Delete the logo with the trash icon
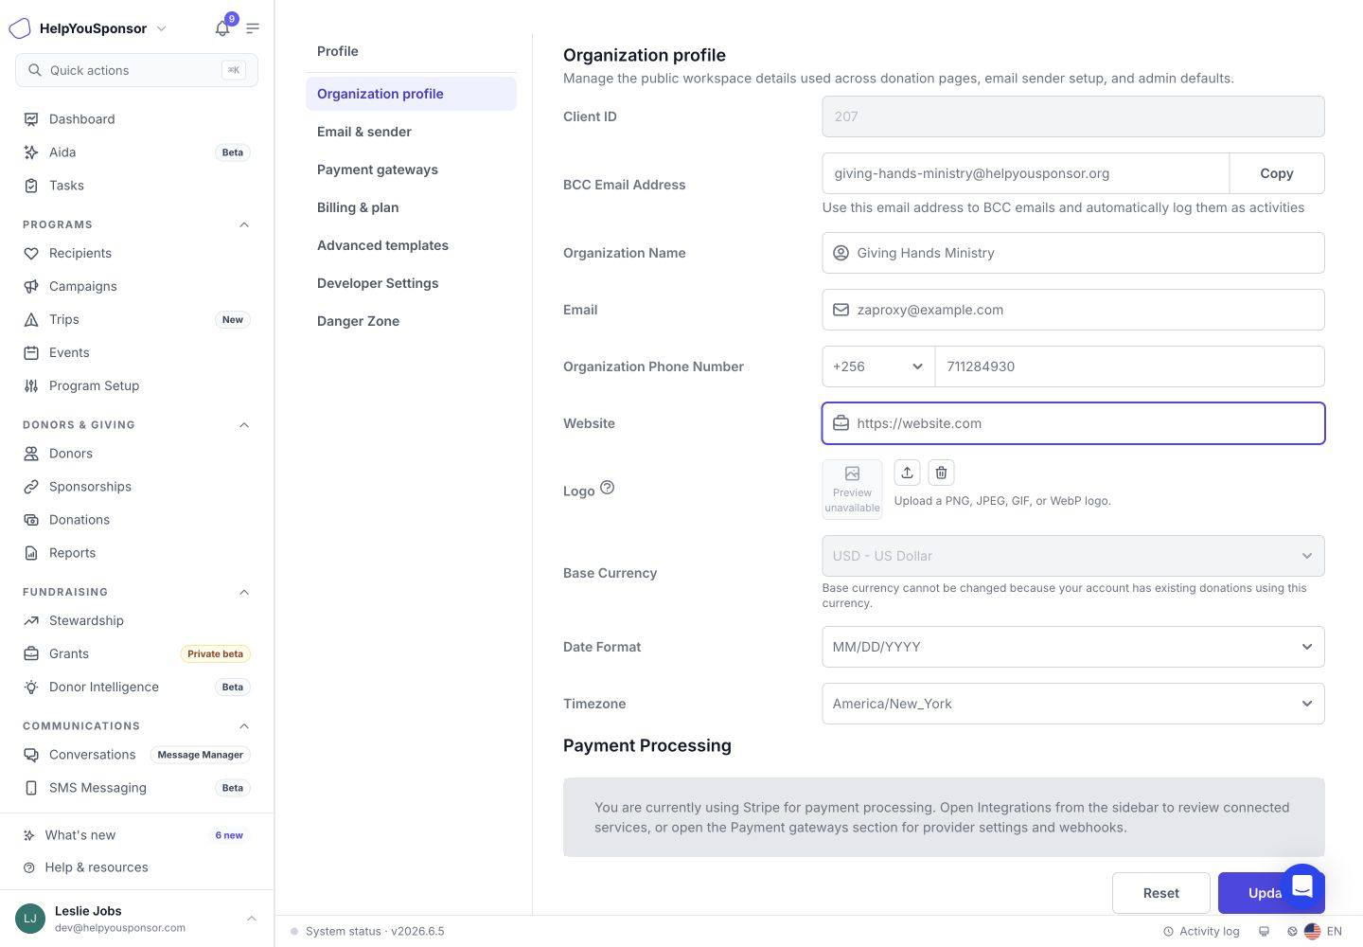Screen dimensions: 1363x947 click(x=941, y=473)
